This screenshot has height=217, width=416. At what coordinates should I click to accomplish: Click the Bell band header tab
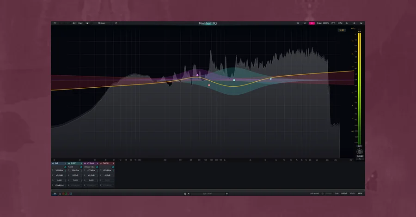point(59,163)
